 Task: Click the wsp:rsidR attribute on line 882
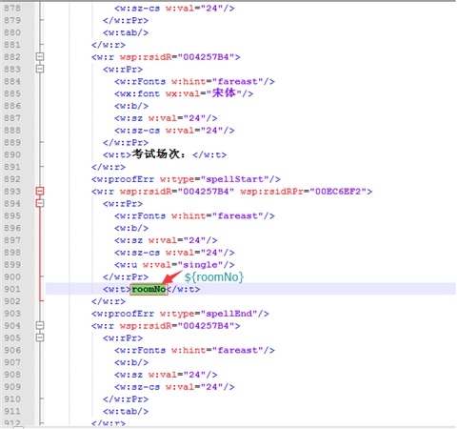(146, 57)
